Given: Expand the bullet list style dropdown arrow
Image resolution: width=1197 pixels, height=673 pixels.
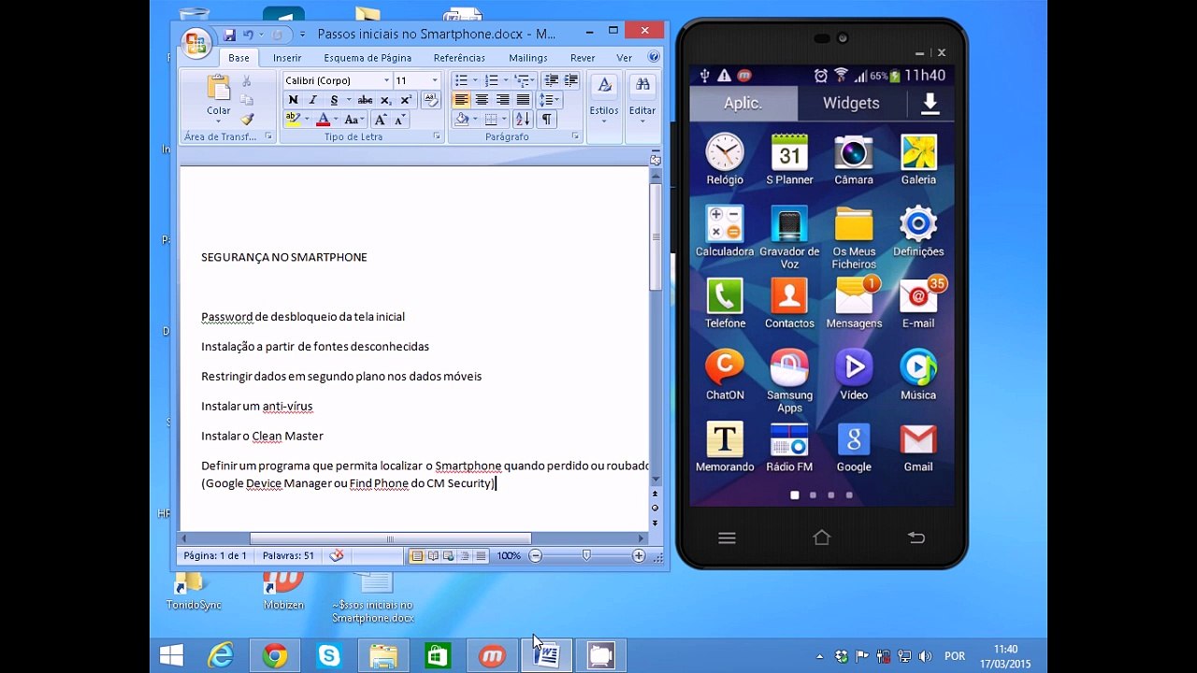Looking at the screenshot, I should [475, 80].
